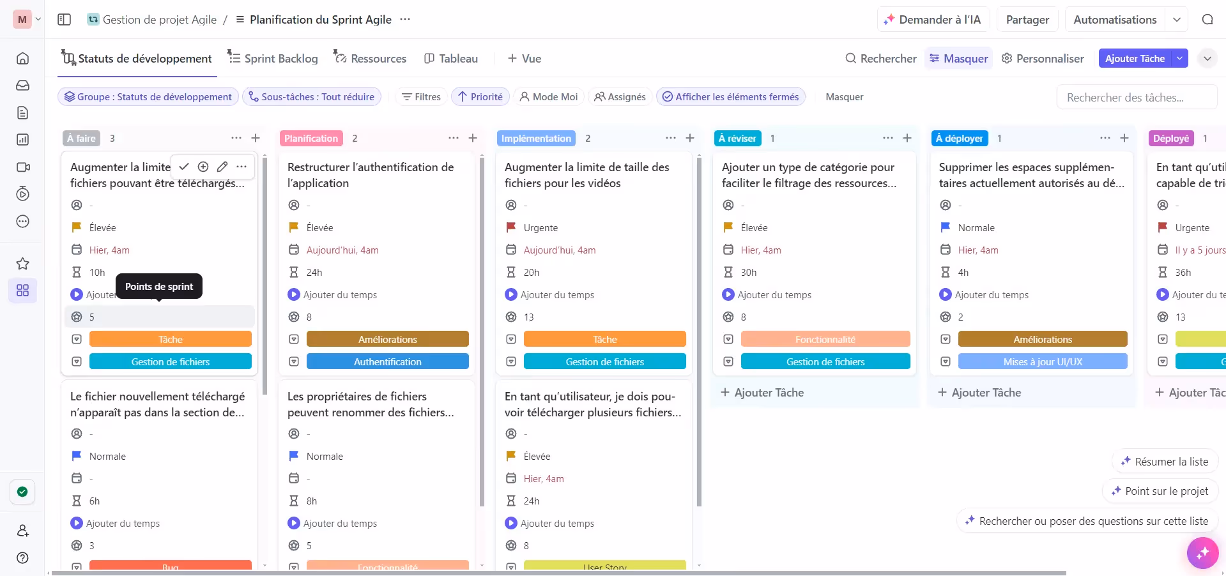
Task: Toggle the Priorité sort chip
Action: [480, 97]
